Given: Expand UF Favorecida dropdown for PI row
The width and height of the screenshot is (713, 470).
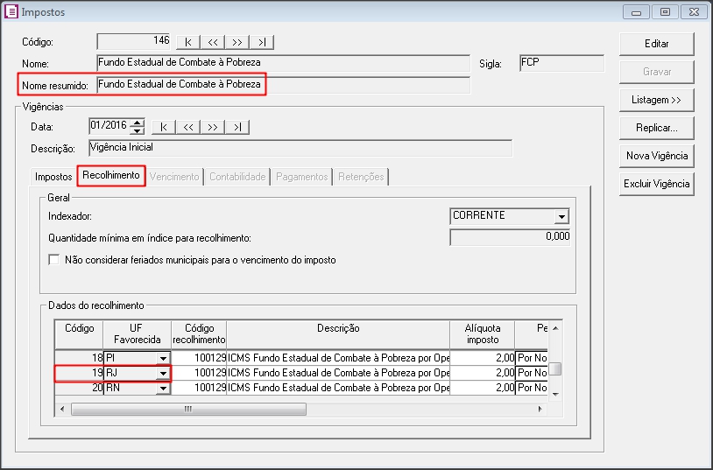Looking at the screenshot, I should pos(162,358).
